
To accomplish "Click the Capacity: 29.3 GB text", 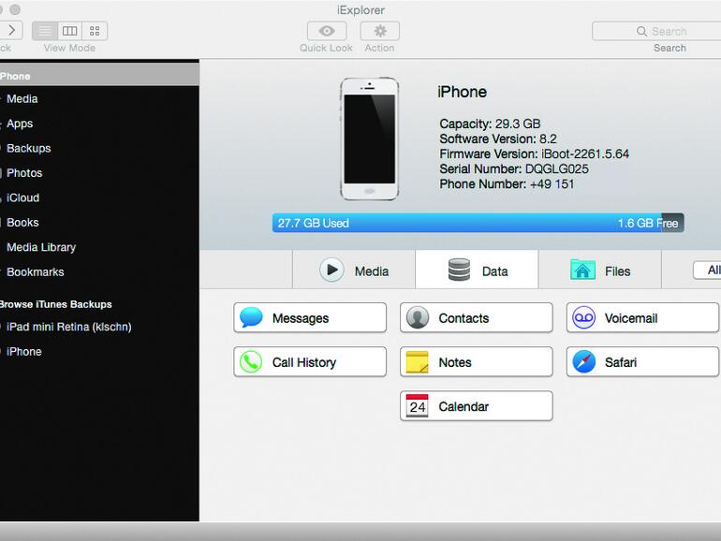I will coord(490,124).
